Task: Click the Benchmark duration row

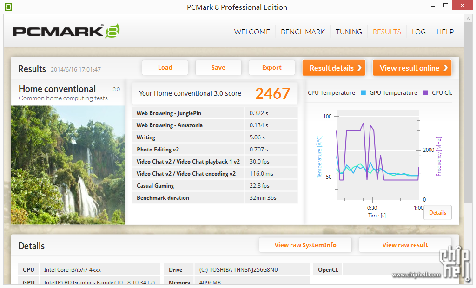Action: pyautogui.click(x=215, y=198)
